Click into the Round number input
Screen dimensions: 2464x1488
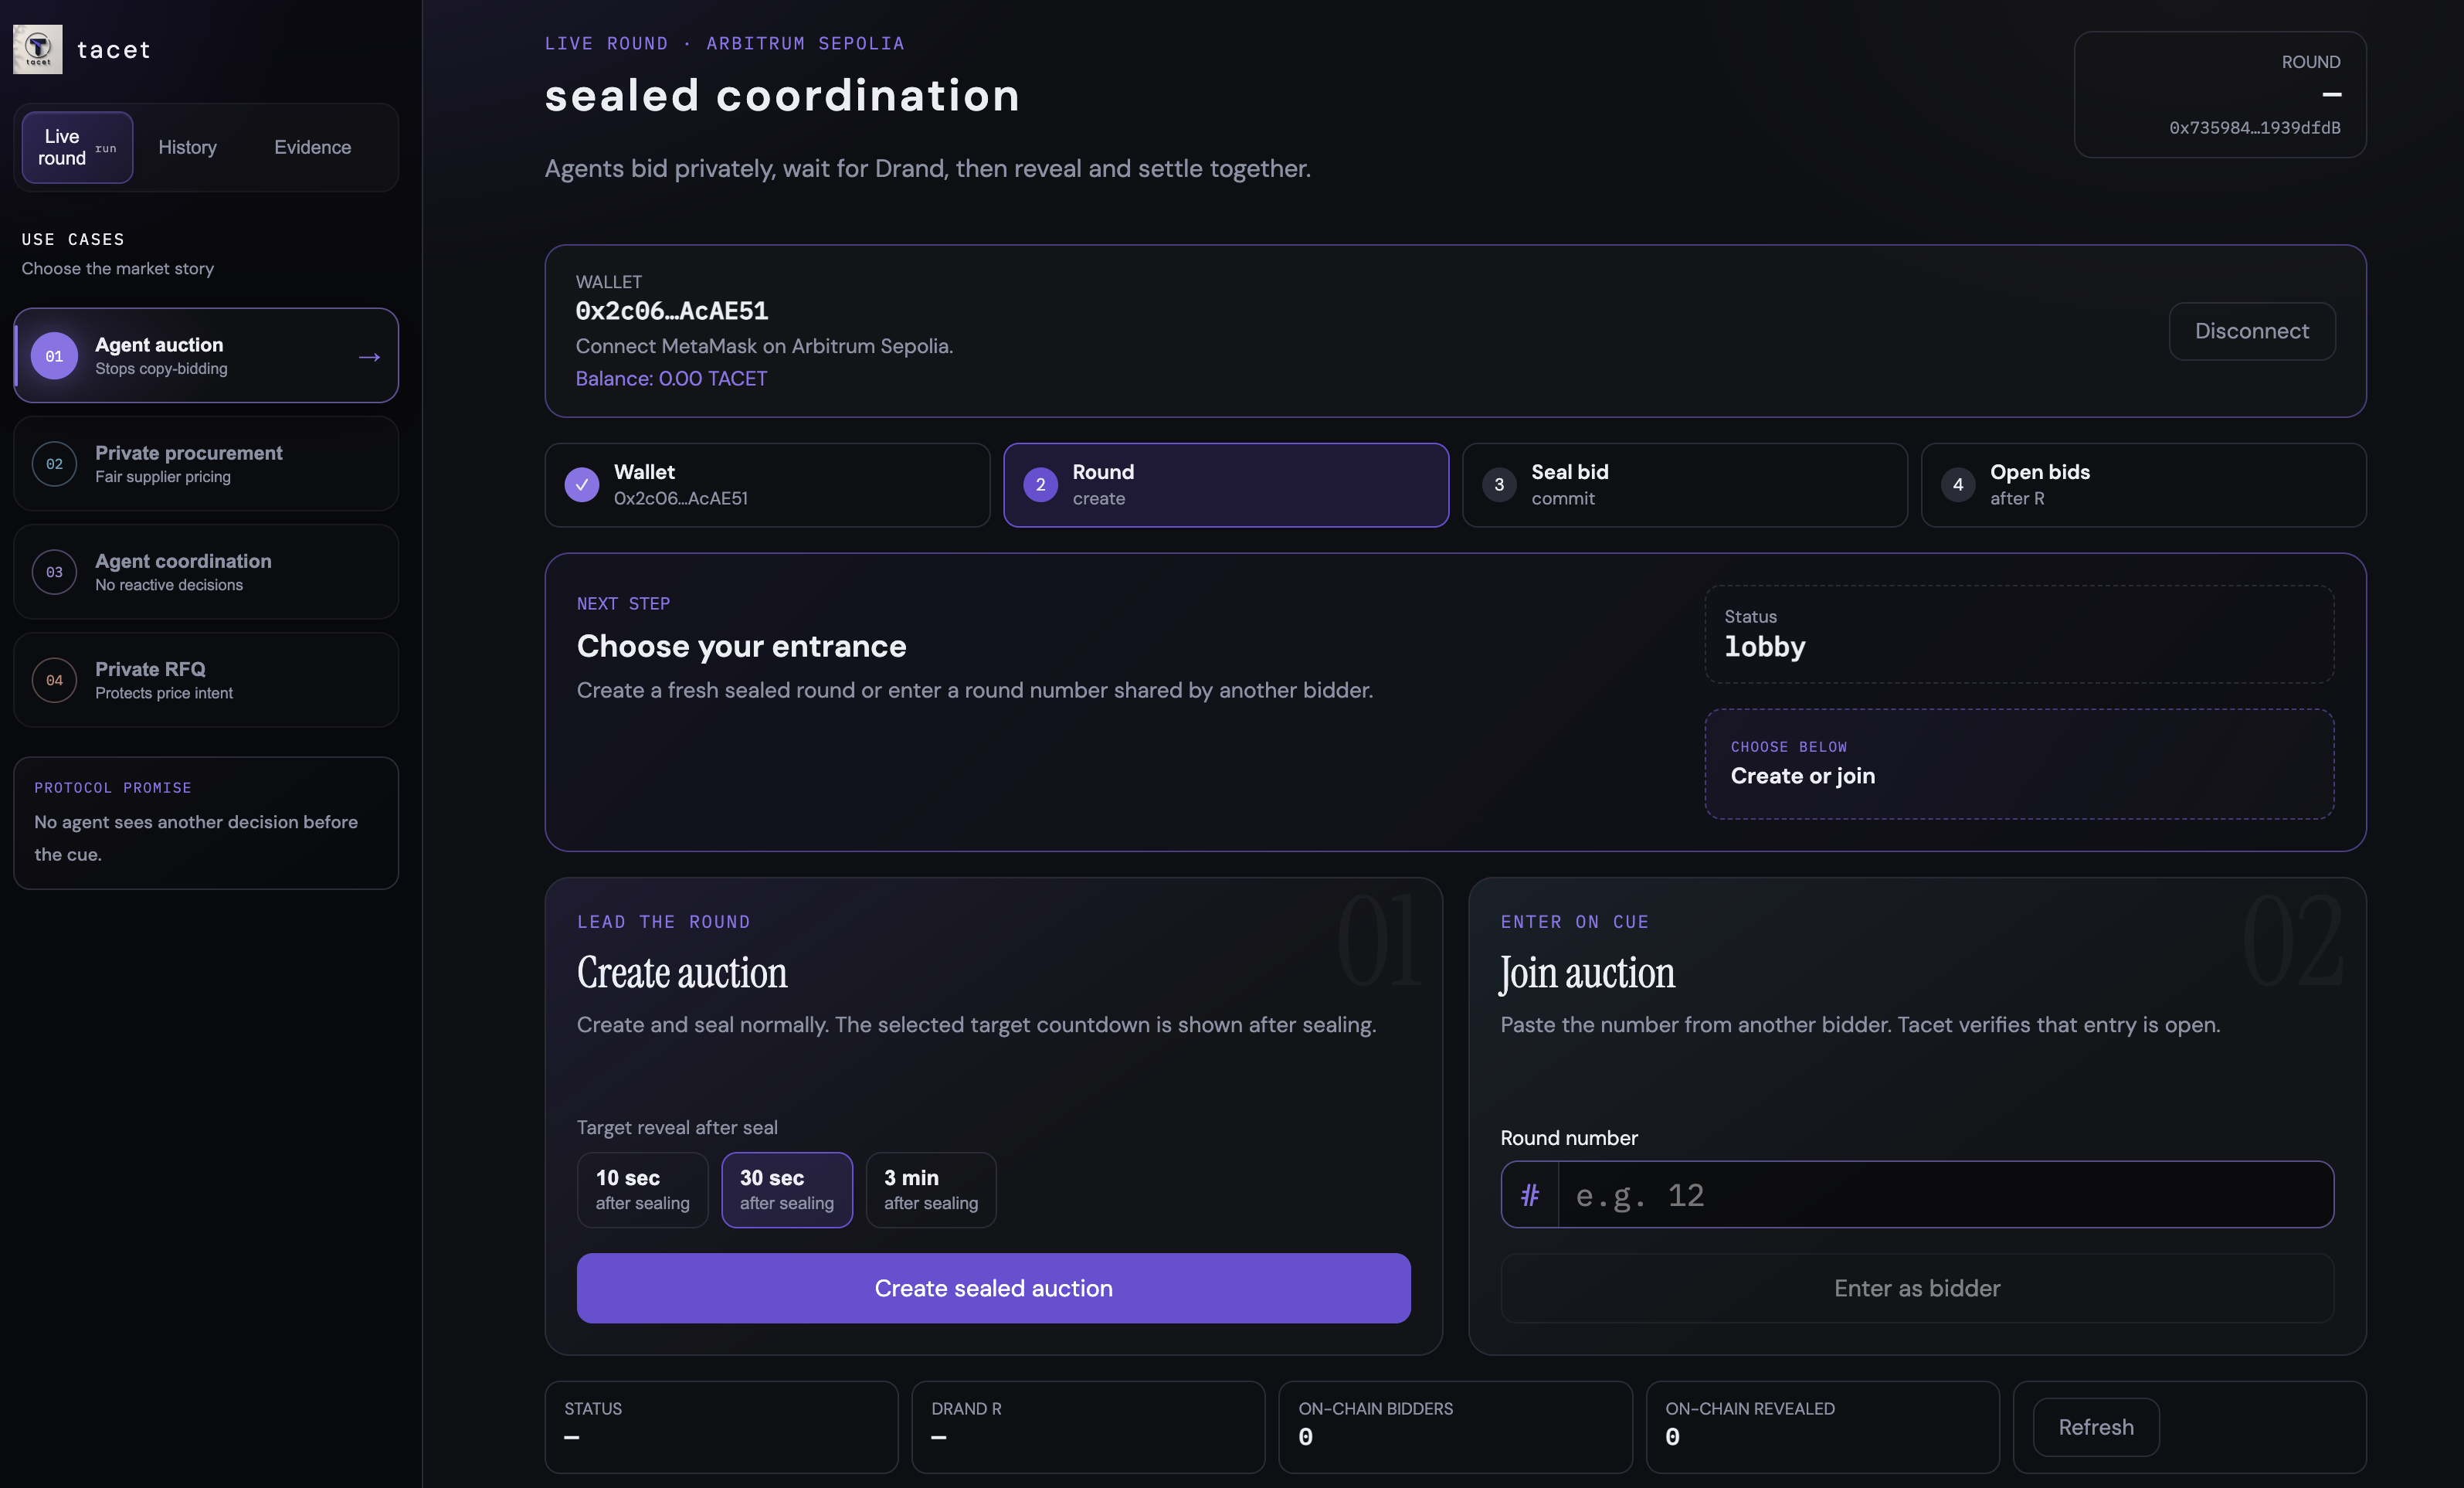[1944, 1195]
